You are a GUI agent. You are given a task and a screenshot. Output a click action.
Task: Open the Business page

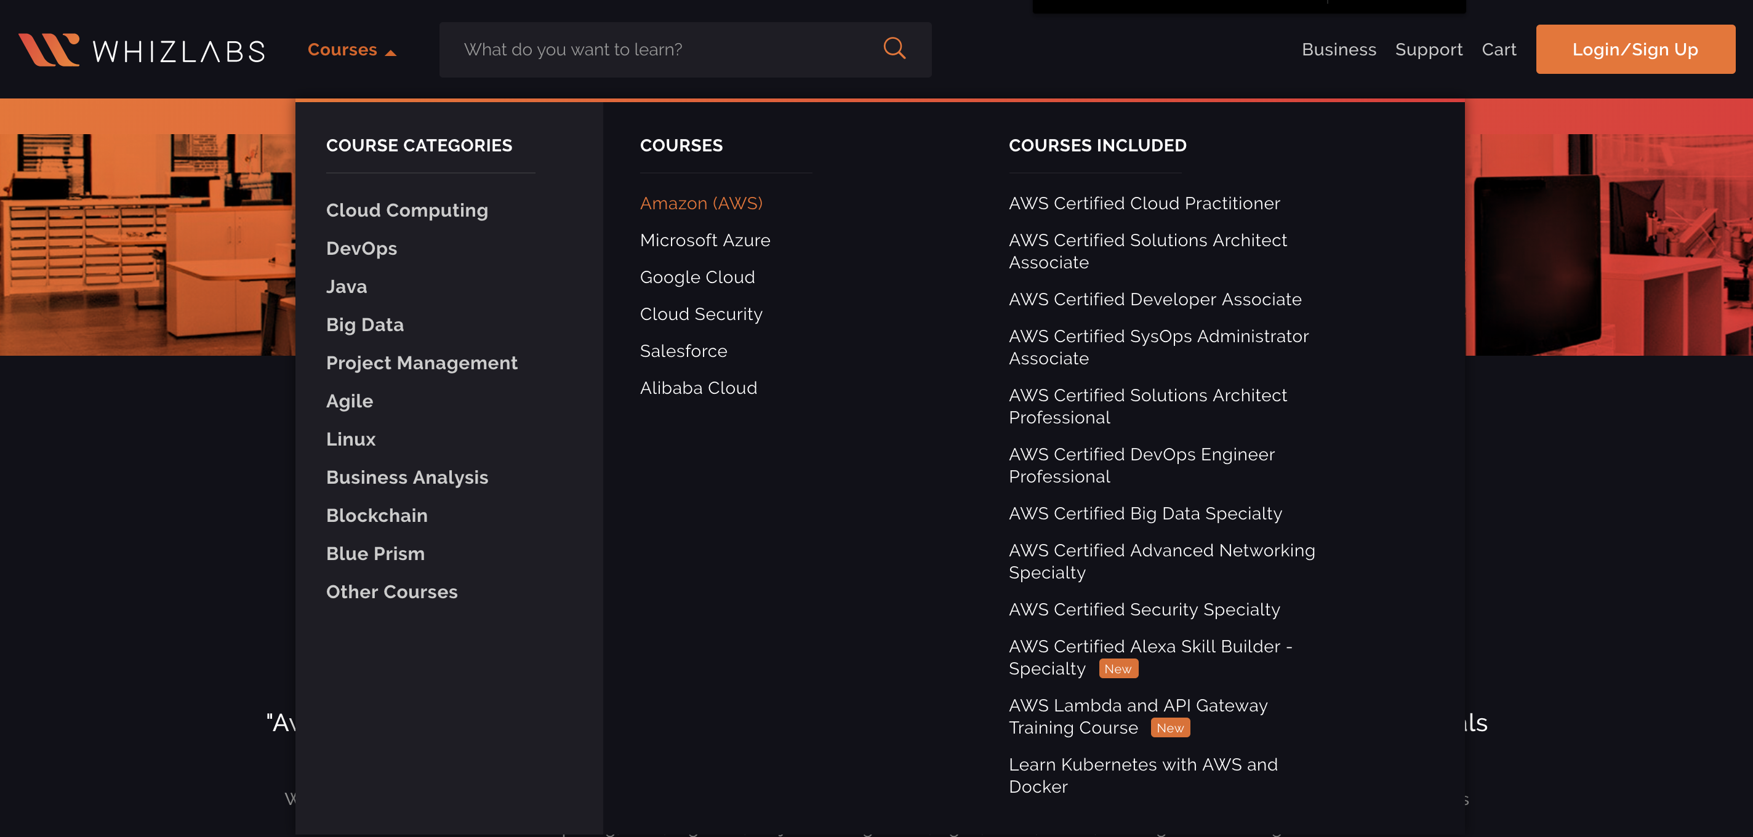point(1338,50)
